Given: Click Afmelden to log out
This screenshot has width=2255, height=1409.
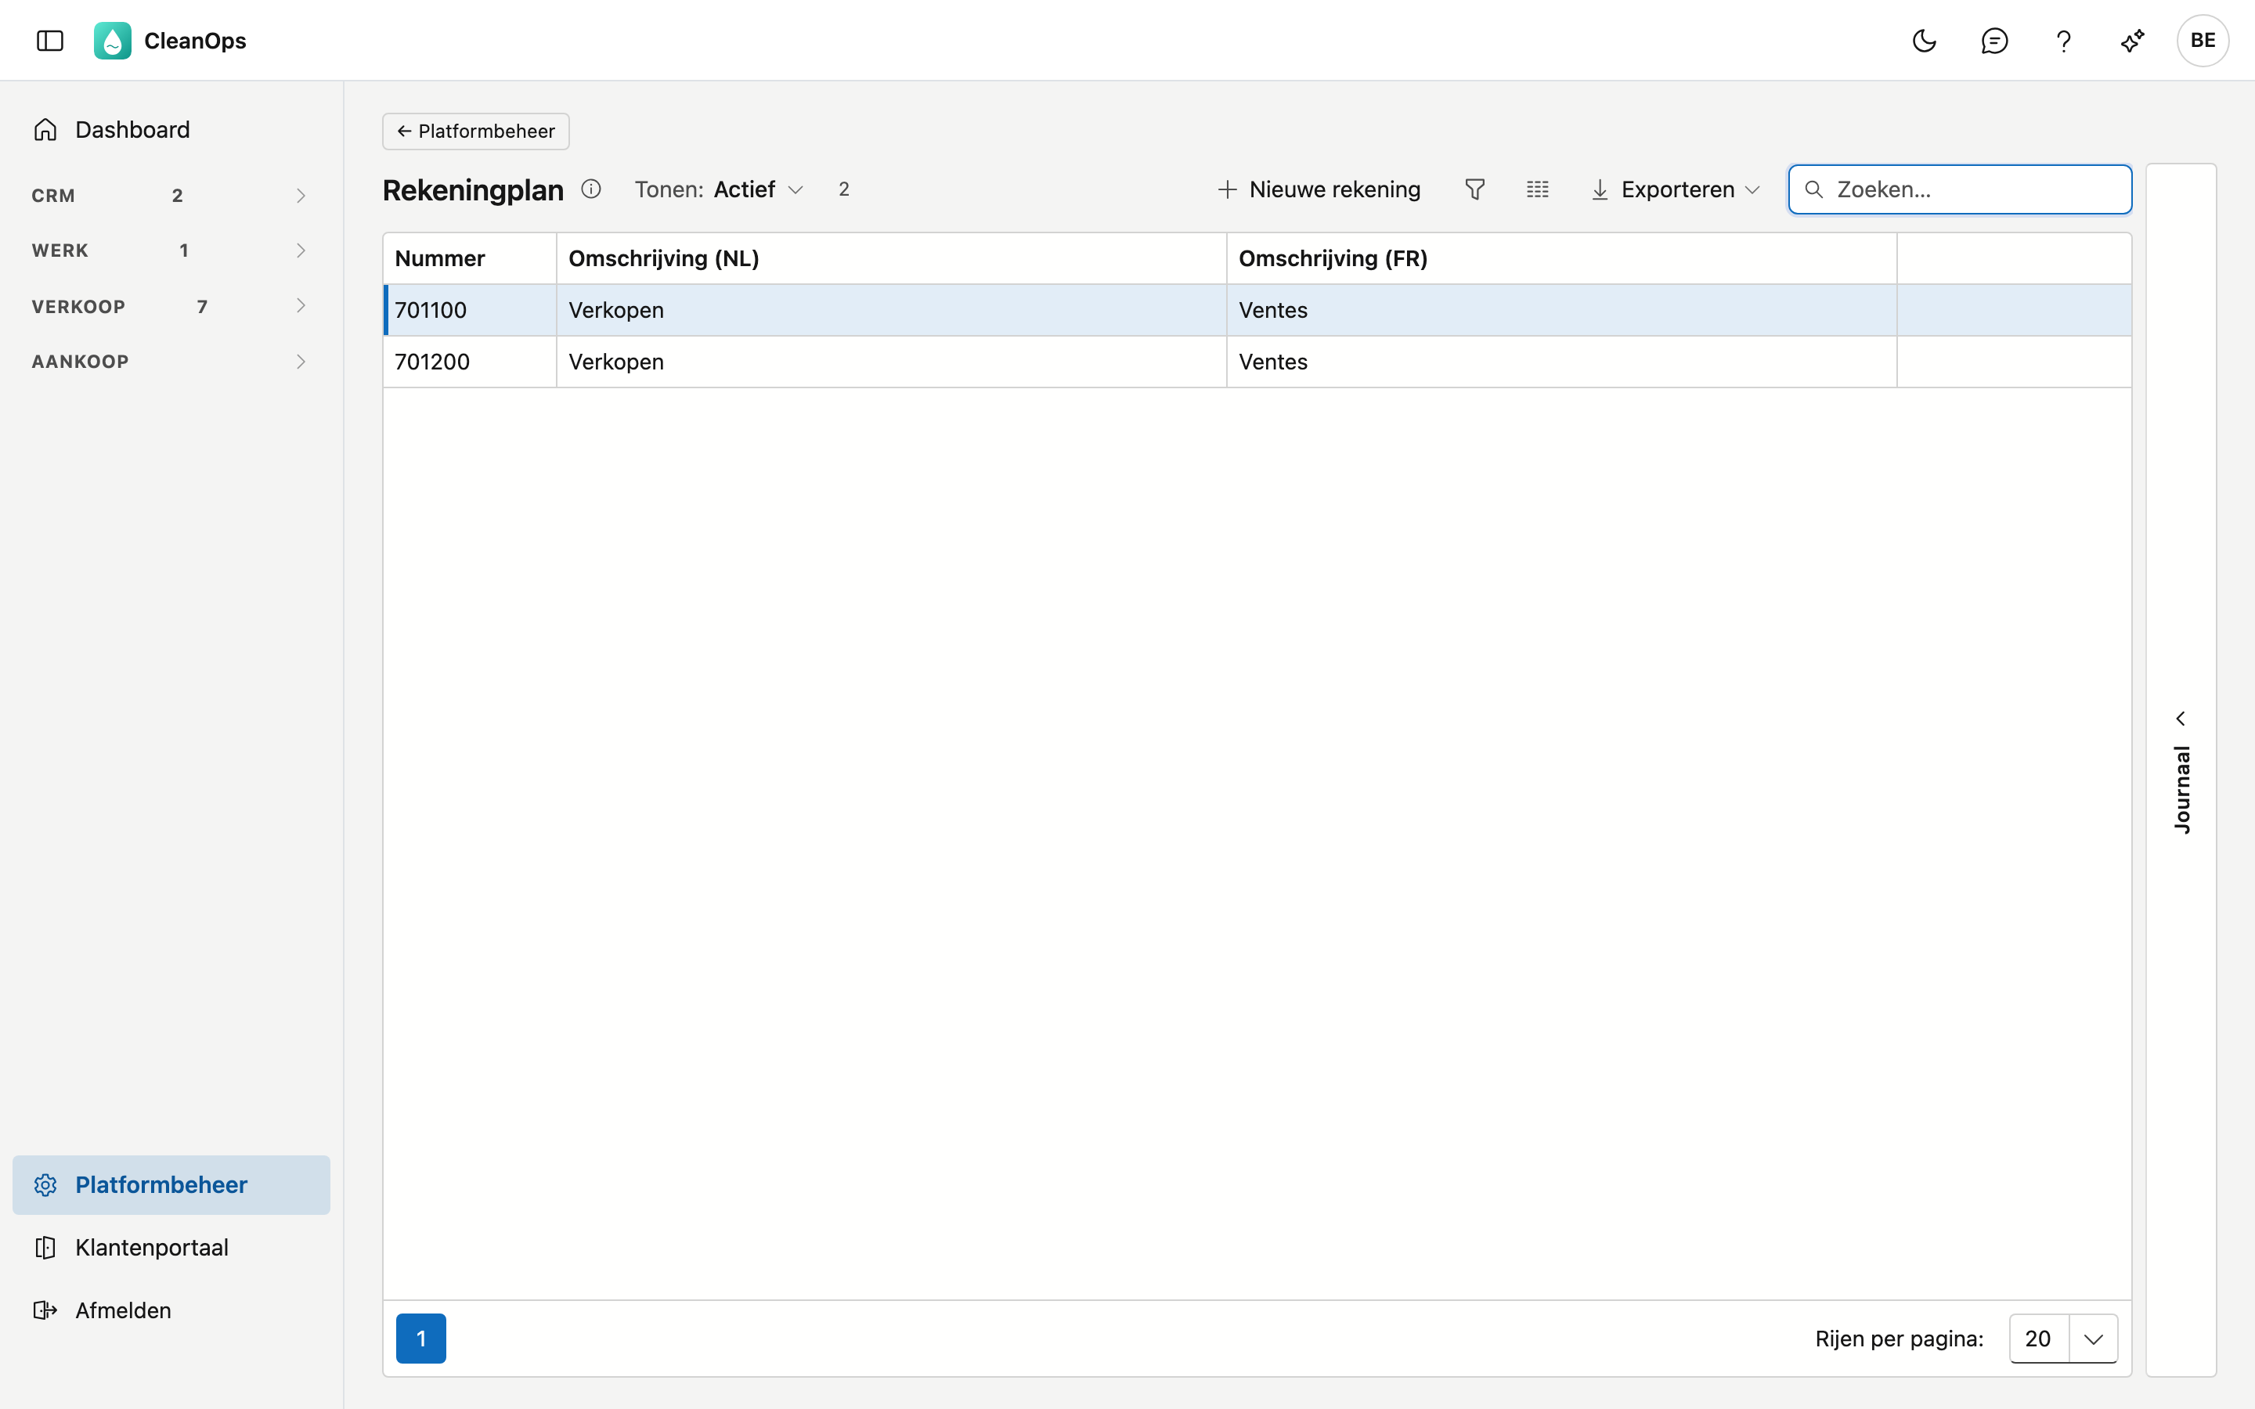Looking at the screenshot, I should (171, 1310).
